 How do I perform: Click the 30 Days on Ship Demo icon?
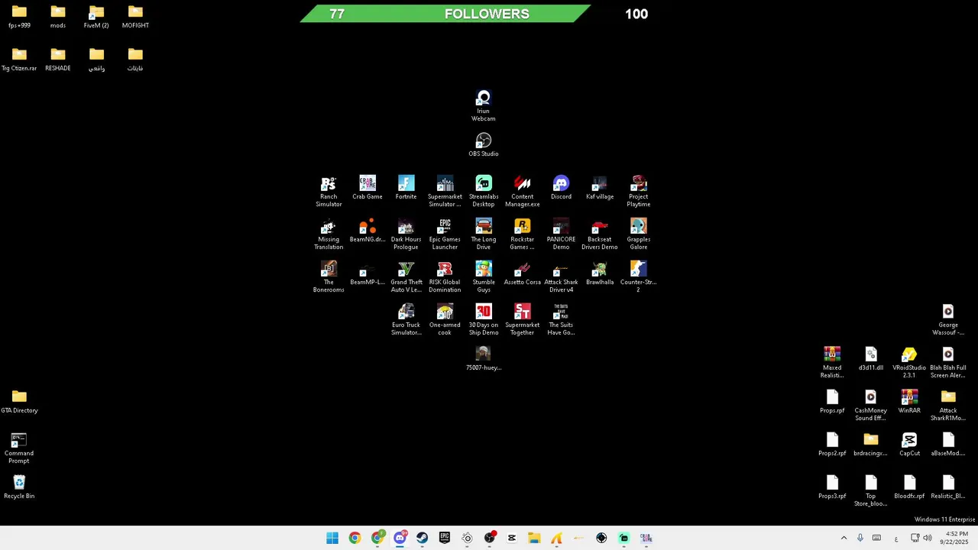click(484, 319)
